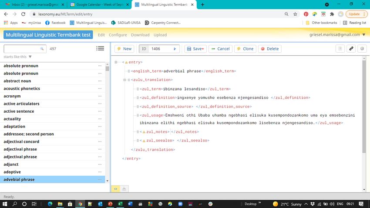Click warning triangle on zul_seealso
The width and height of the screenshot is (370, 208).
click(x=144, y=141)
